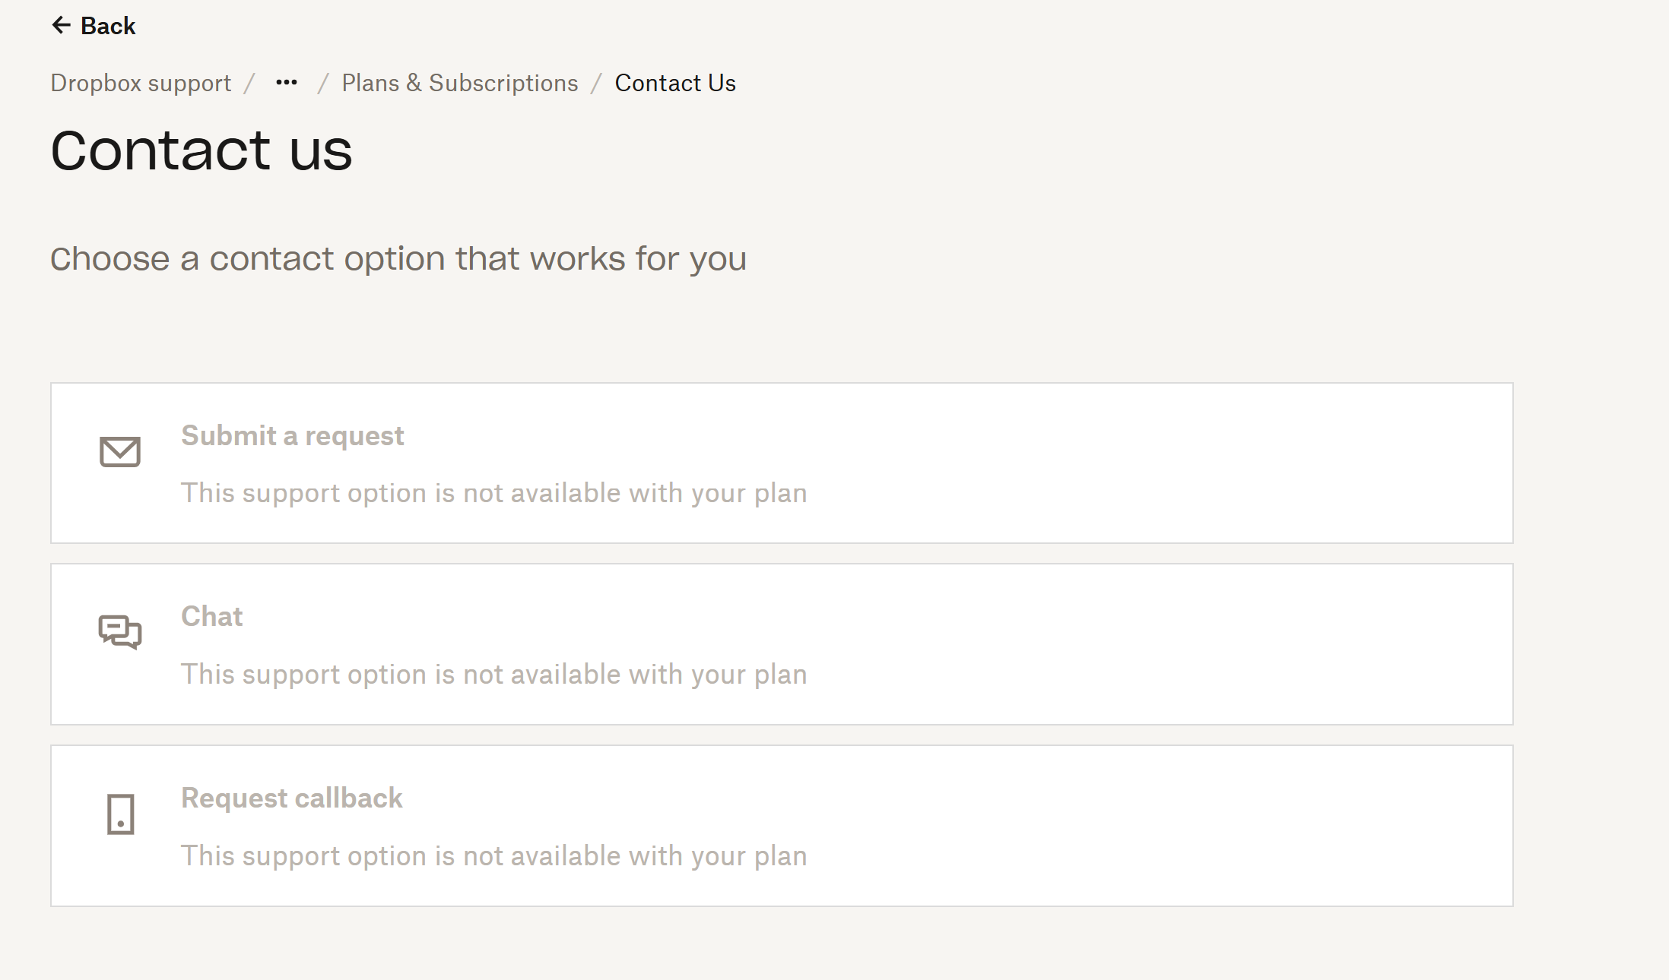
Task: Click the back arrow icon
Action: click(61, 26)
